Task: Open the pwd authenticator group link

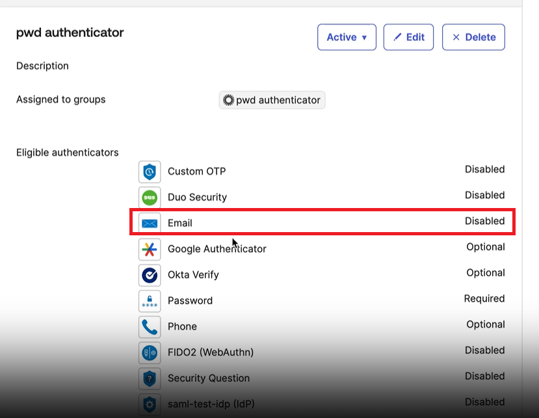Action: pyautogui.click(x=278, y=100)
